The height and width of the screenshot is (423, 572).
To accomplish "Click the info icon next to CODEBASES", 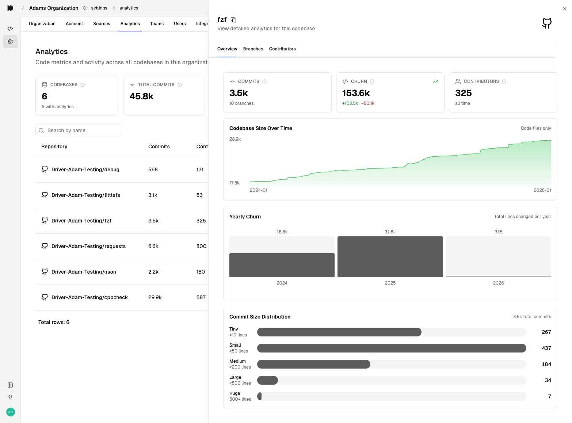I will pyautogui.click(x=83, y=84).
